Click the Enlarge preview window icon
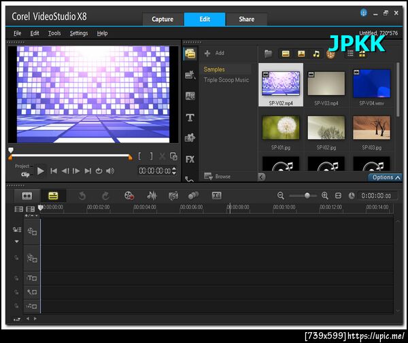 [x=173, y=156]
